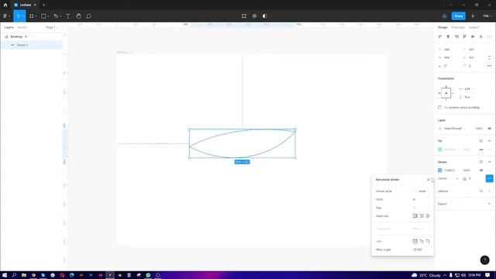Screen dimensions: 496x279
Task: Toggle constrain proportions lock
Action: click(x=489, y=57)
